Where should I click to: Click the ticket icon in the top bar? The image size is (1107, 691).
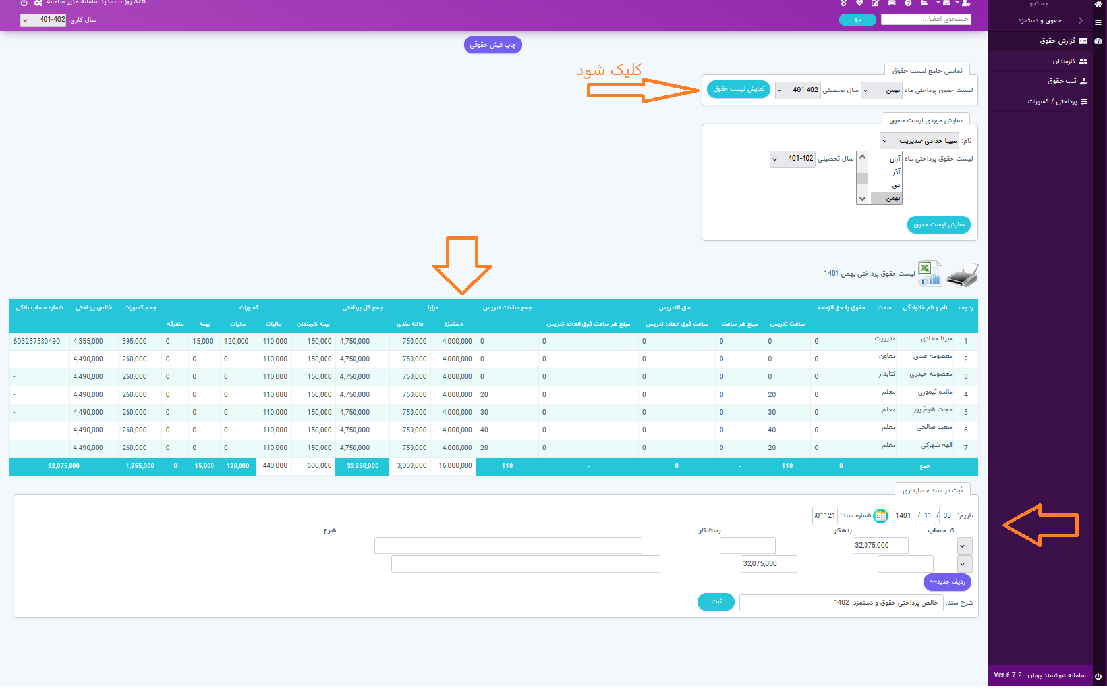[892, 3]
